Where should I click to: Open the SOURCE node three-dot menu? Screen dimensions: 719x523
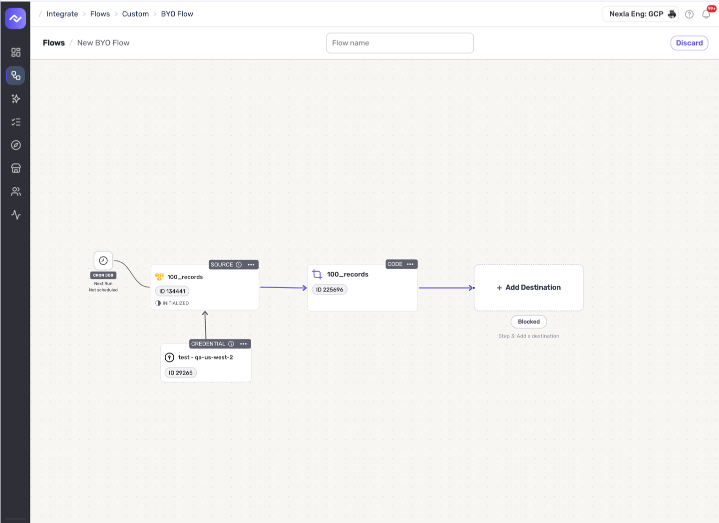pos(251,265)
